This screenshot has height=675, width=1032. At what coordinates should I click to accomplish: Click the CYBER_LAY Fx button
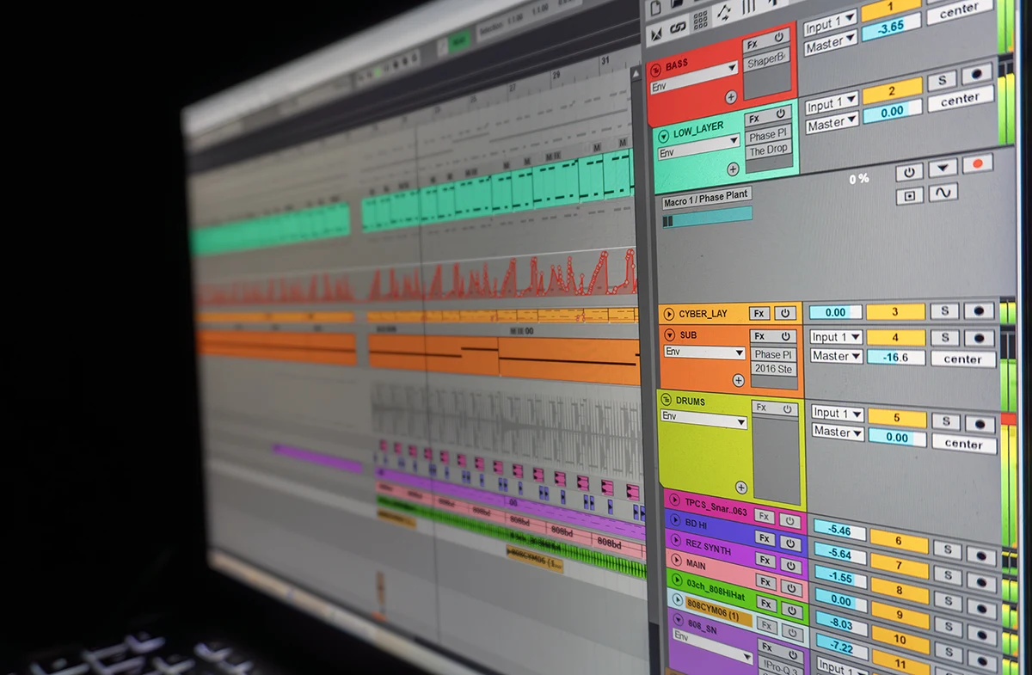click(x=759, y=313)
